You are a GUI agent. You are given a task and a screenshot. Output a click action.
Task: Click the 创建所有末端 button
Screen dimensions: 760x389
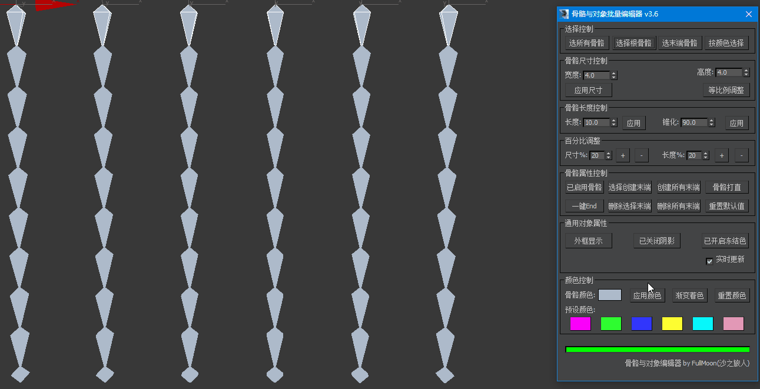click(x=678, y=187)
